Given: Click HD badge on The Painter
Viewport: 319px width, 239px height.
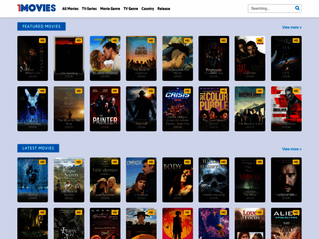Looking at the screenshot, I should [x=115, y=91].
